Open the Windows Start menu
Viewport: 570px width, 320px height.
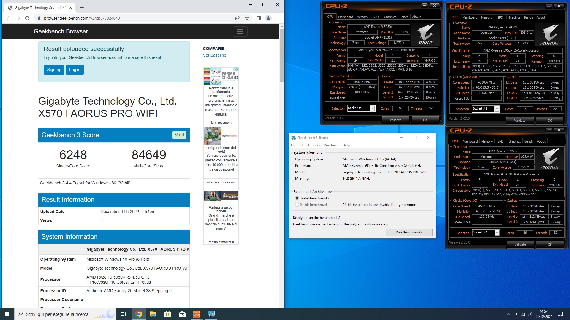coord(7,314)
